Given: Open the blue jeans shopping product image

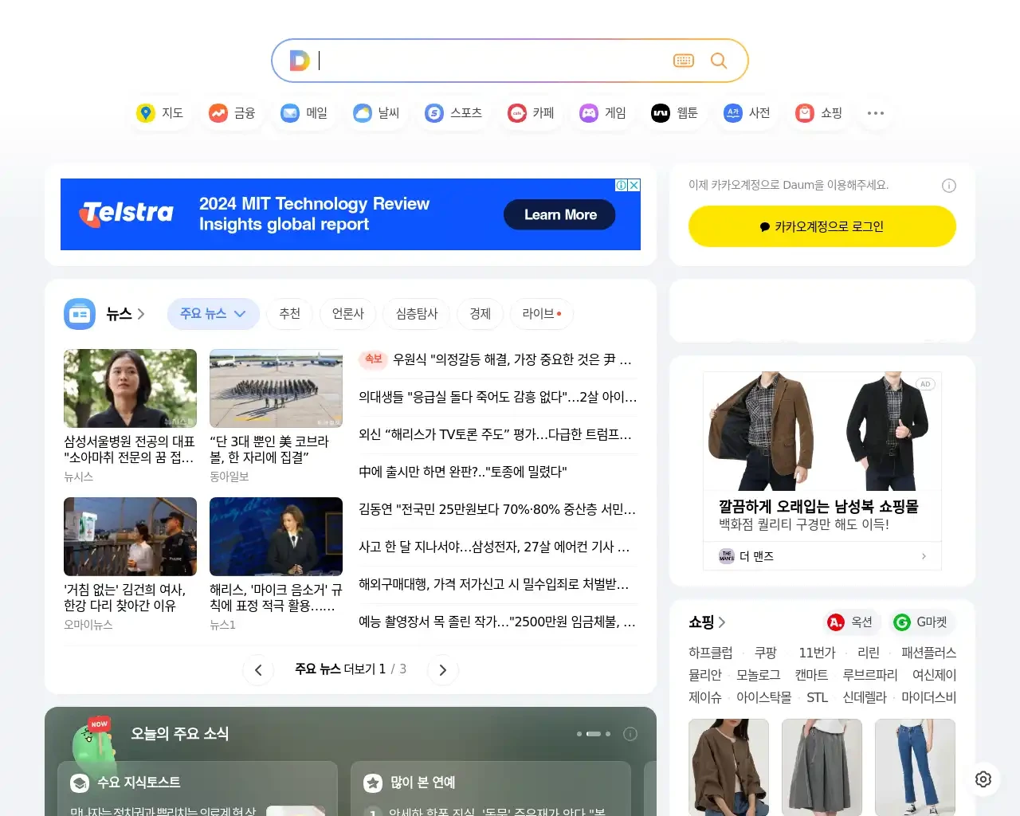Looking at the screenshot, I should (915, 767).
